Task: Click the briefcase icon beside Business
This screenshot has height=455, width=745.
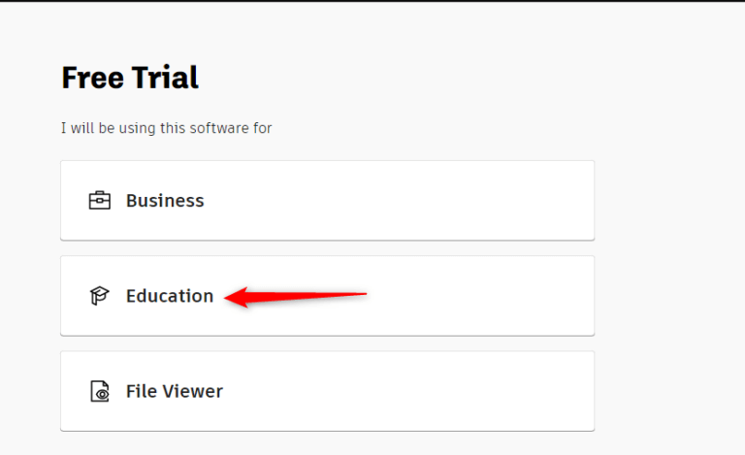Action: 99,201
